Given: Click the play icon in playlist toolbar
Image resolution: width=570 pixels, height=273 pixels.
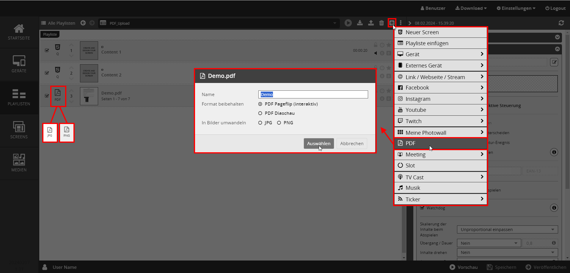Looking at the screenshot, I should [x=348, y=23].
